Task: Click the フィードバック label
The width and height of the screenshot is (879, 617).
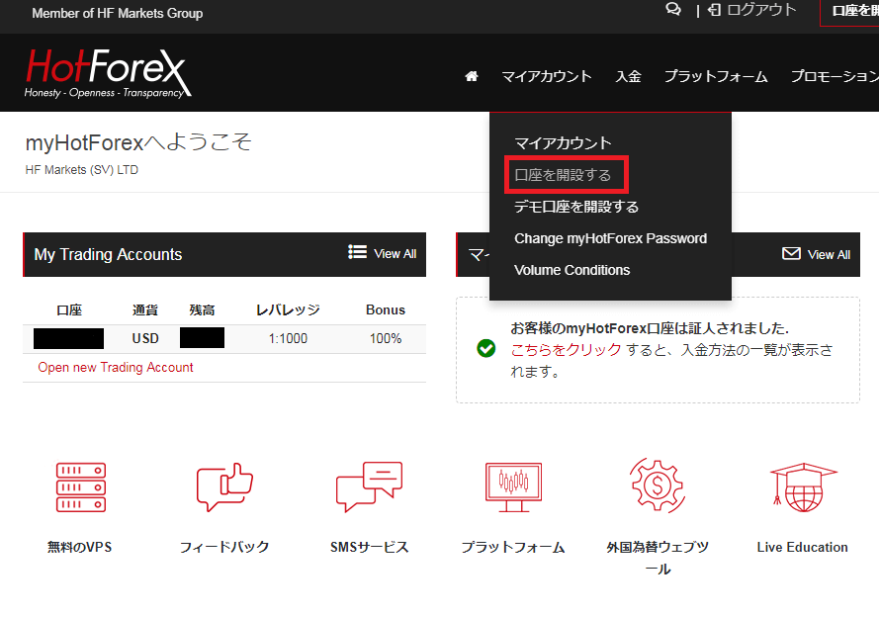Action: (224, 547)
